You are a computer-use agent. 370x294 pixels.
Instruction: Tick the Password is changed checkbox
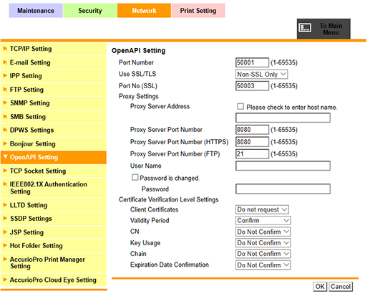tap(135, 177)
